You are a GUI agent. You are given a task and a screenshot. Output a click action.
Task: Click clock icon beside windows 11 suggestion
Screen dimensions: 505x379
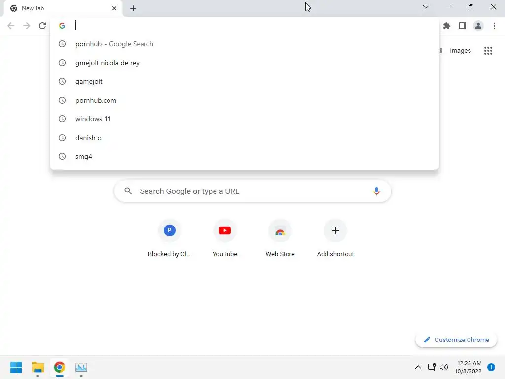pos(62,119)
